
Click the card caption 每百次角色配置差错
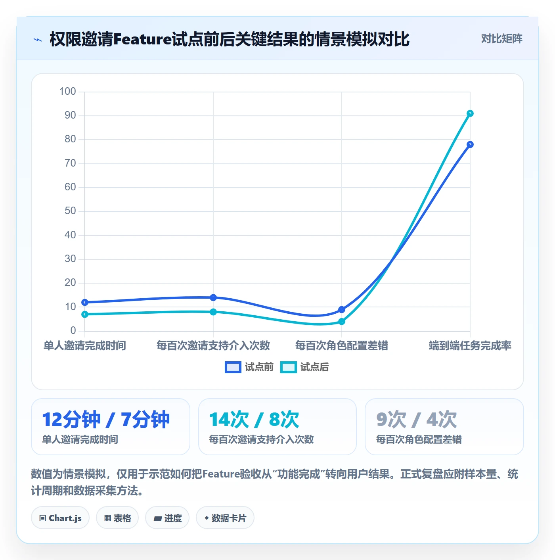(419, 439)
